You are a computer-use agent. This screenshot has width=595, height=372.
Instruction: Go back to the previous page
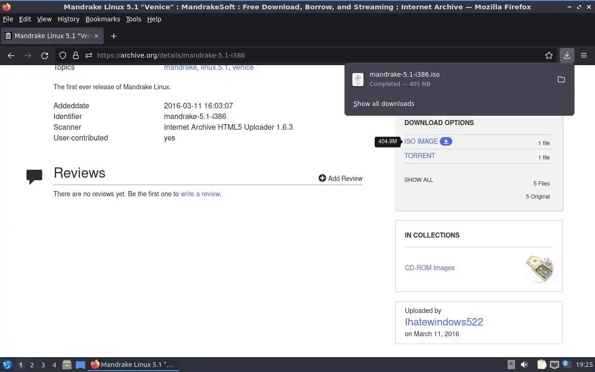[11, 55]
